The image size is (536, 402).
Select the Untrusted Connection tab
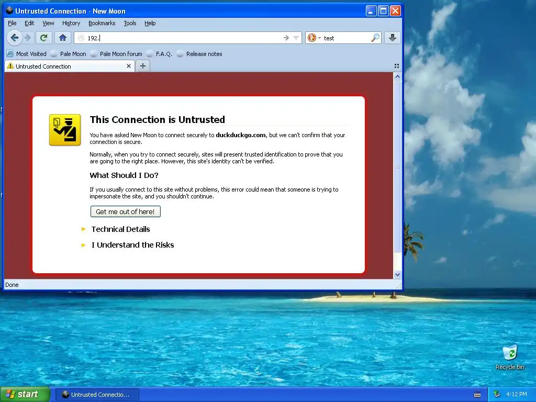click(70, 66)
